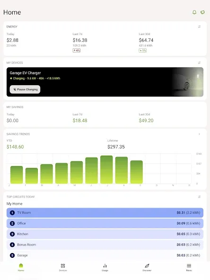Expand Savings Trends chevron arrow
Image resolution: width=210 pixels, height=280 pixels.
(x=199, y=134)
